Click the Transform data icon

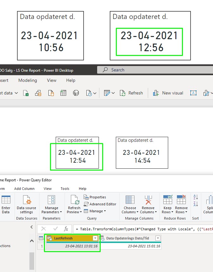pyautogui.click(x=107, y=93)
